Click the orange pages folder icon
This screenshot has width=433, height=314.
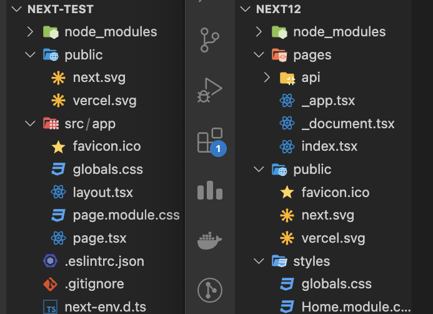(x=279, y=54)
